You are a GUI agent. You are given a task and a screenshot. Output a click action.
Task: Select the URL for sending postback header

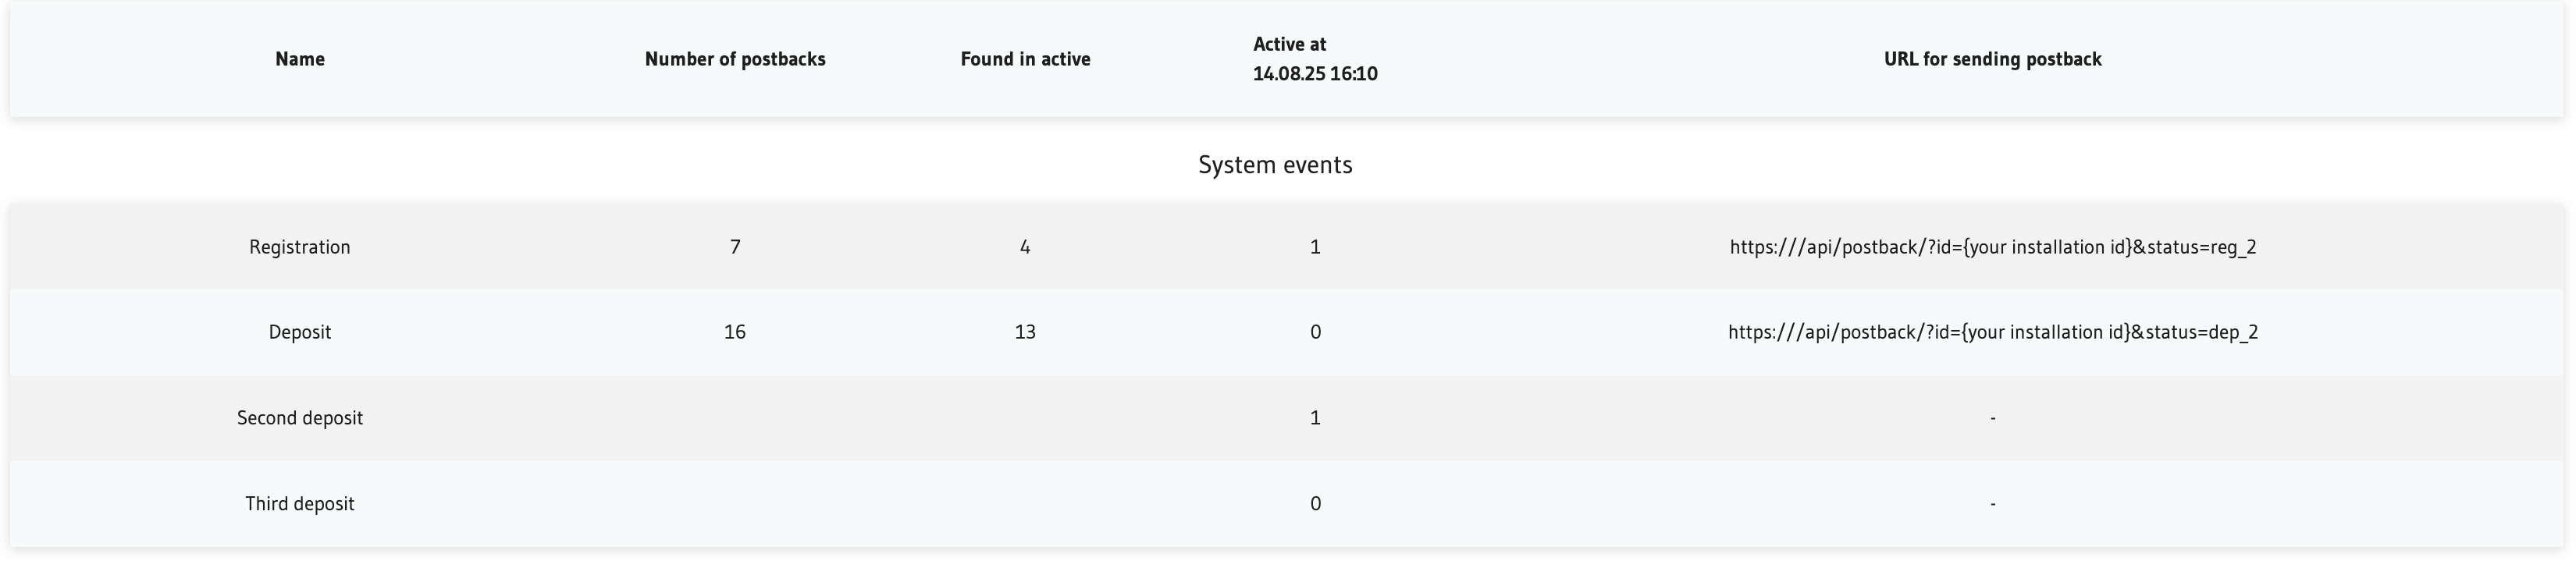coord(1992,59)
